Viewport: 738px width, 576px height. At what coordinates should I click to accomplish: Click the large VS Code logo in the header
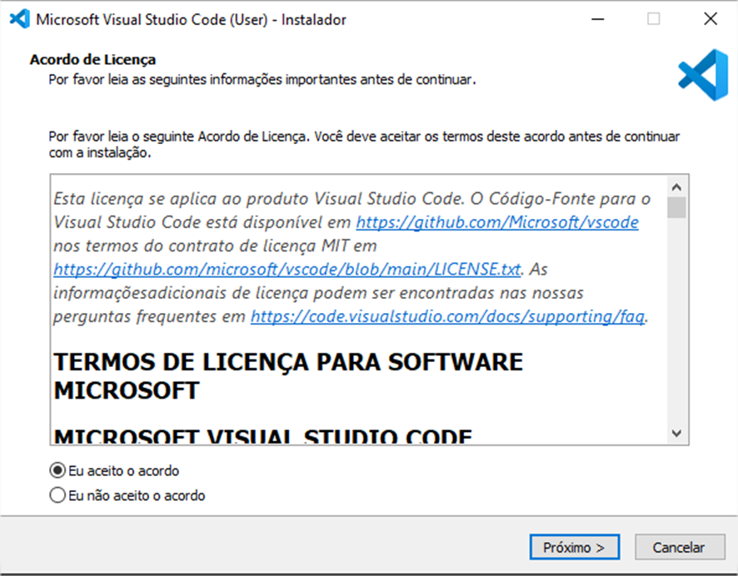click(703, 75)
